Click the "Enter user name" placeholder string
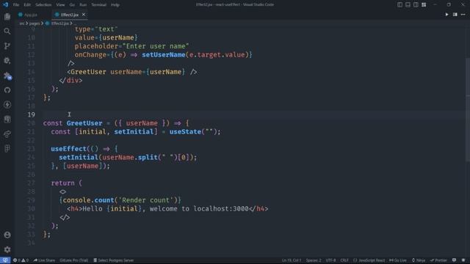The height and width of the screenshot is (264, 470). 156,46
